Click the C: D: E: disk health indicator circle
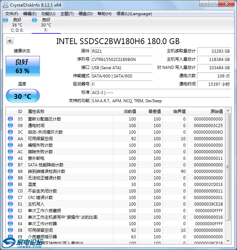The image size is (237, 250). [6, 20]
